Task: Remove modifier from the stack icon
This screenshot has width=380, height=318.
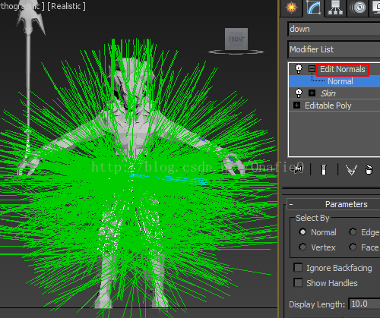Action: (369, 169)
